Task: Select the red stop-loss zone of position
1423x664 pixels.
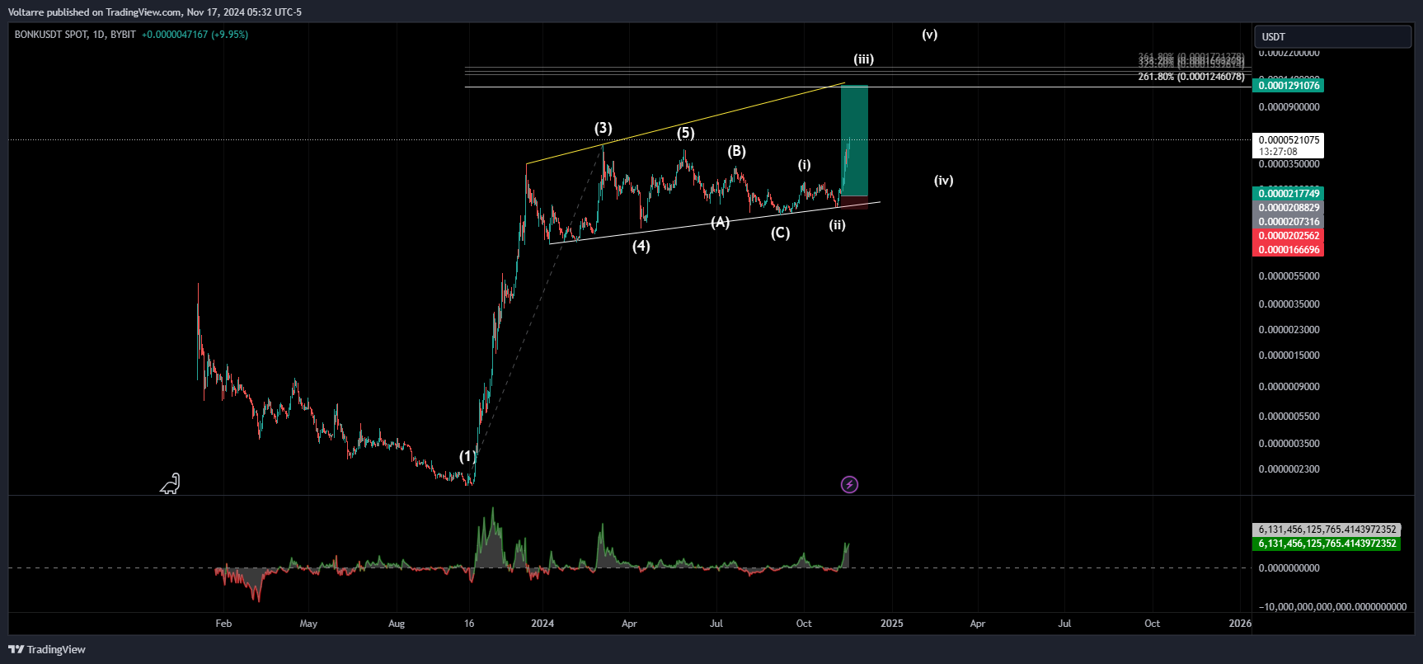Action: coord(854,203)
